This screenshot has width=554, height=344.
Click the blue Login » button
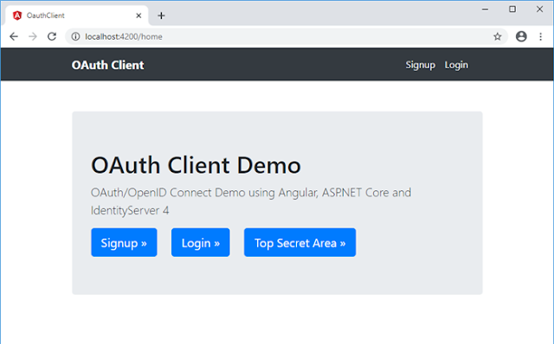tap(200, 242)
